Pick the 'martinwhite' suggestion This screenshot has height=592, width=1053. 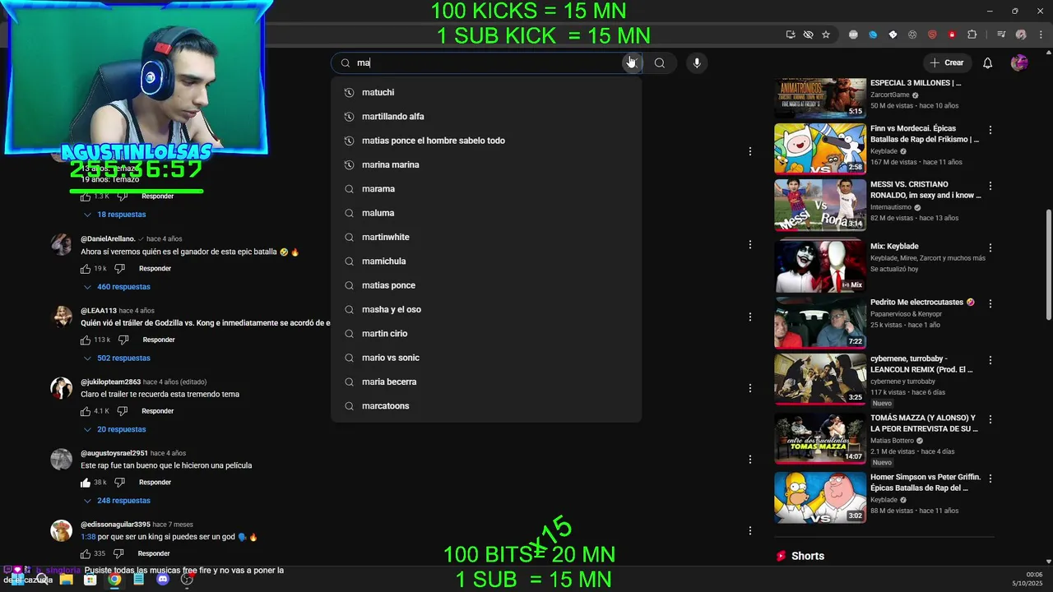coord(486,237)
